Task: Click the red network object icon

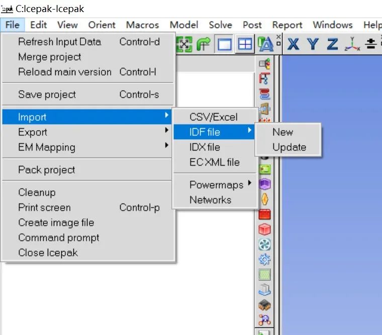Action: click(265, 79)
